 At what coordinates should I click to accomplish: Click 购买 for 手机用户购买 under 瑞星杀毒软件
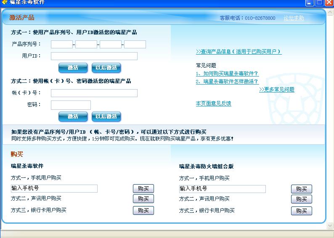(143, 189)
